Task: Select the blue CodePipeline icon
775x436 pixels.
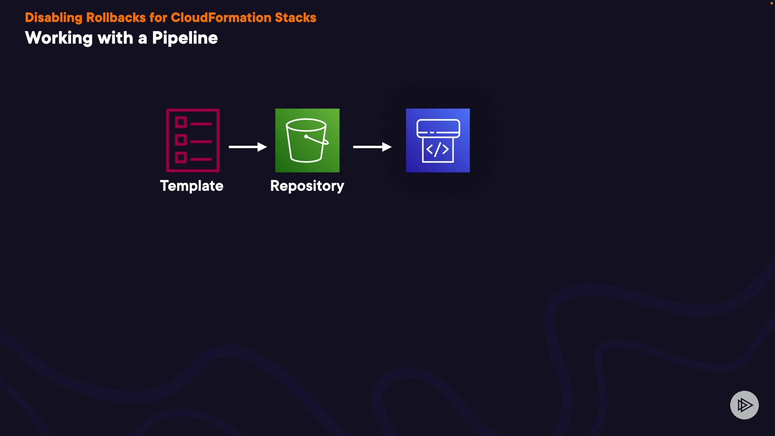Action: click(x=438, y=140)
